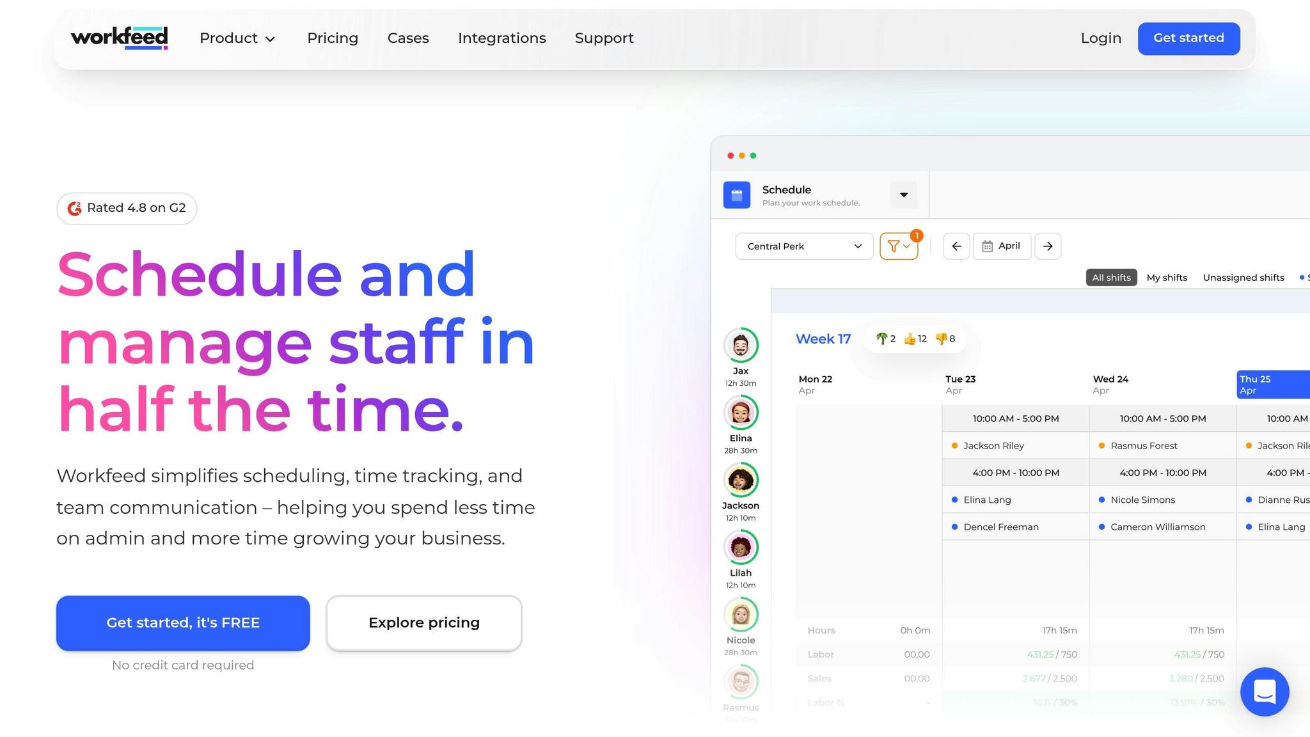1310x737 pixels.
Task: Click Wednesday's sales value 3.280 / 2.500
Action: tap(1196, 679)
